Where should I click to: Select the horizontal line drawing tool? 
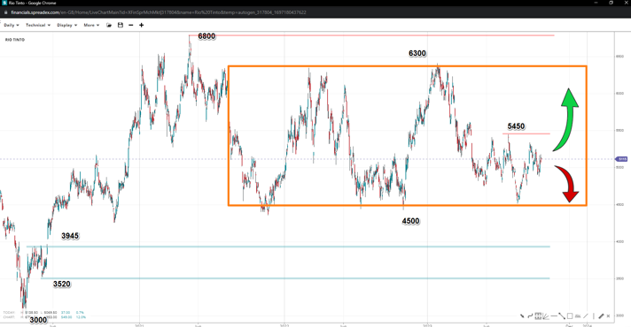click(554, 316)
